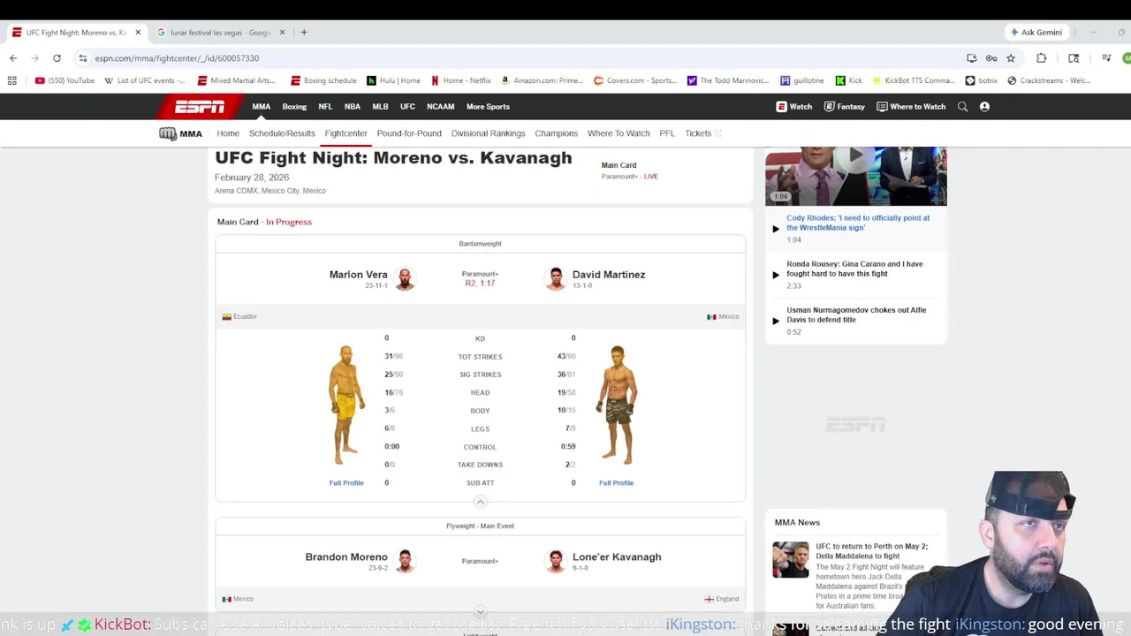Click the ESPN logo
Viewport: 1131px width, 636px height.
click(x=200, y=106)
